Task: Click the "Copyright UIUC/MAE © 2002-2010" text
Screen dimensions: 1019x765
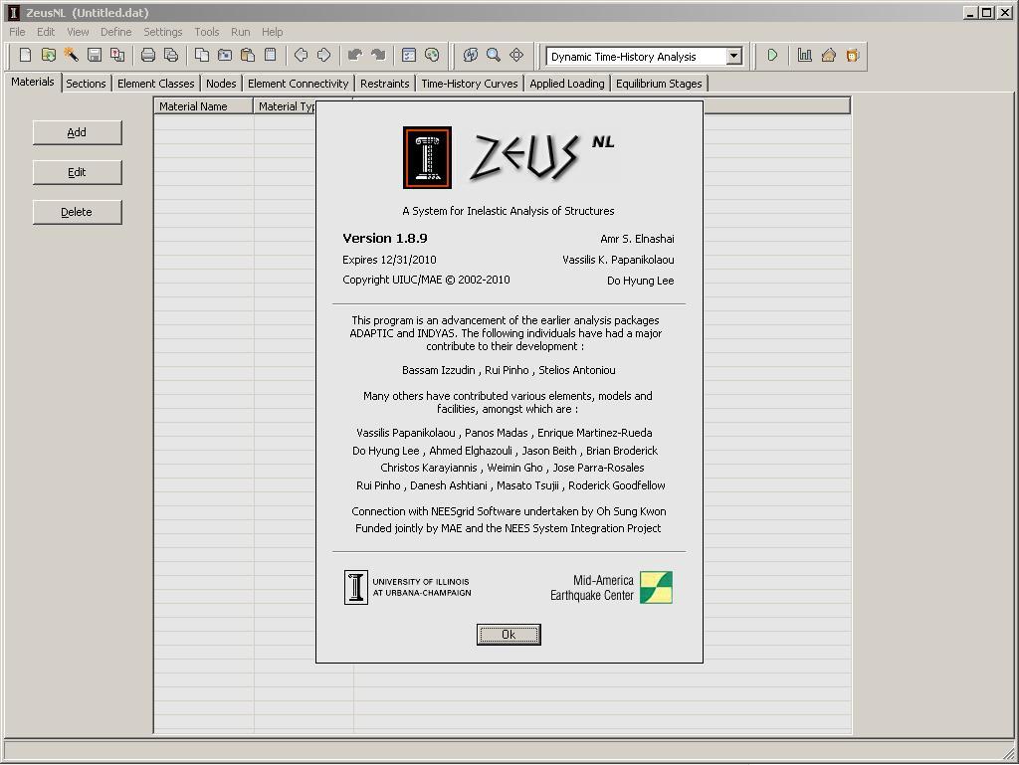Action: 426,280
